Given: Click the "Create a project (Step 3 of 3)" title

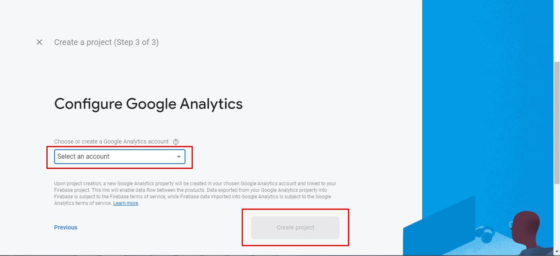Looking at the screenshot, I should tap(106, 42).
